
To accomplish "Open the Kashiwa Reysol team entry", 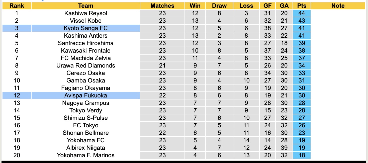I will [85, 13].
